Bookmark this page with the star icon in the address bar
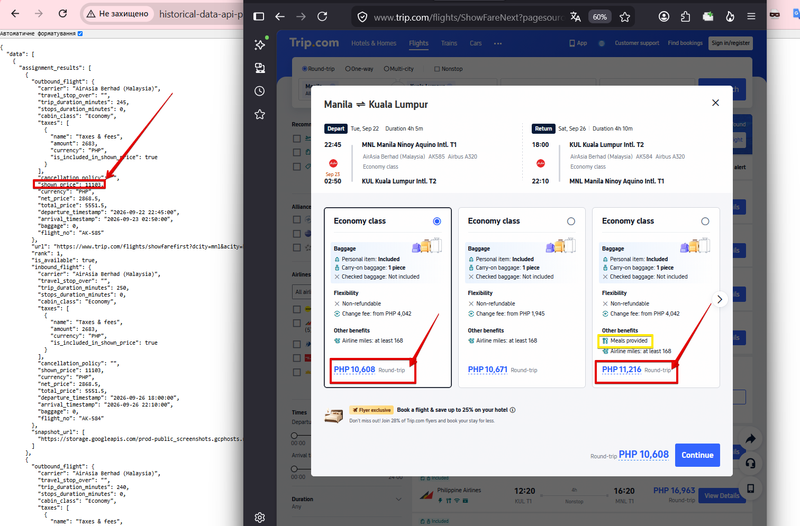The height and width of the screenshot is (526, 800). point(625,17)
